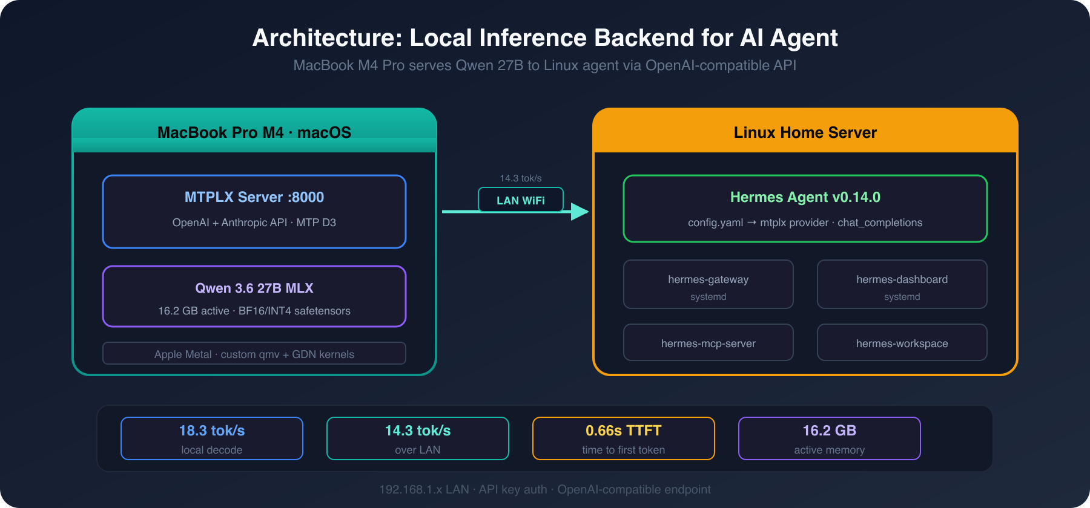The height and width of the screenshot is (508, 1090).
Task: Click the '14.3 tok/s' over LAN card
Action: (418, 438)
